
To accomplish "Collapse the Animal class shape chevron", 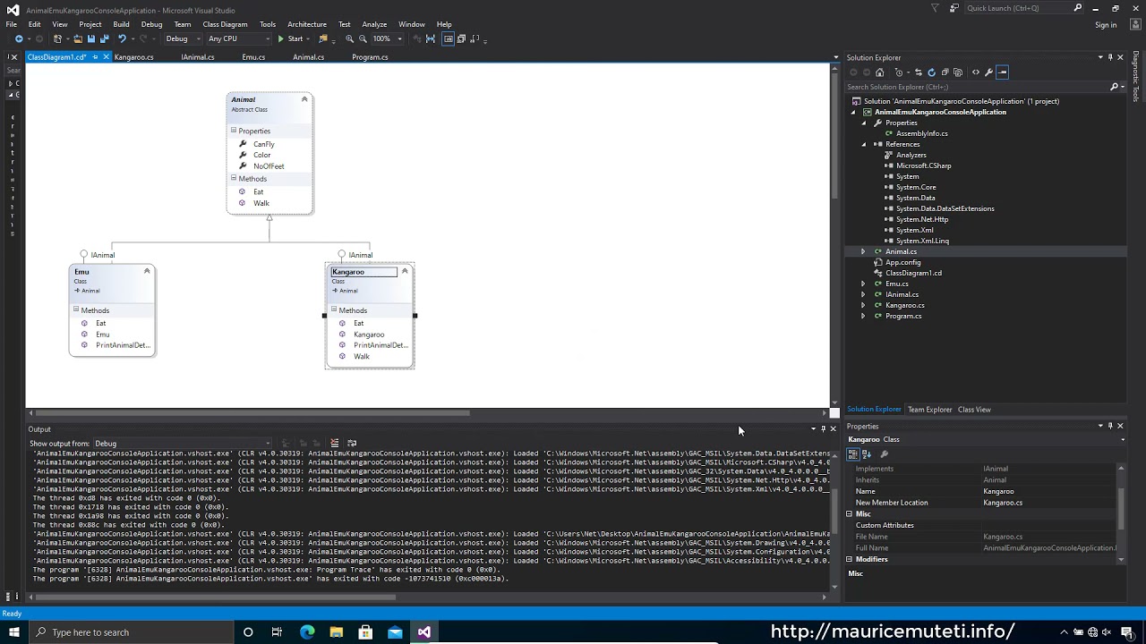I will [304, 99].
